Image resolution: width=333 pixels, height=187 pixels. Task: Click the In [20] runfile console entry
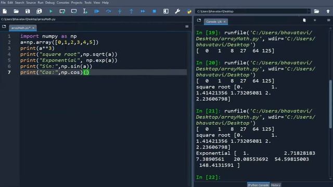point(255,69)
